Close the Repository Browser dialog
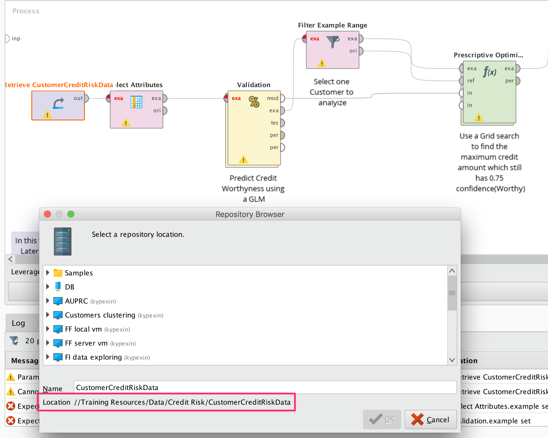The width and height of the screenshot is (548, 438). 47,214
